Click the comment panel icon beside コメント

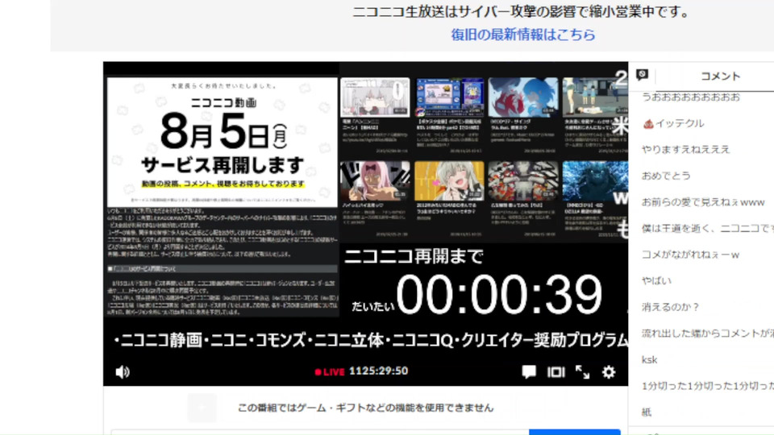[x=642, y=74]
